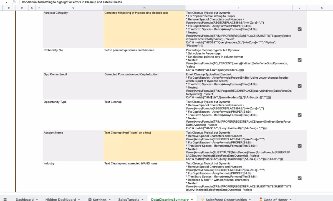Image resolution: width=333 pixels, height=201 pixels.
Task: Open the name box dropdown arrow
Action: 6,2
